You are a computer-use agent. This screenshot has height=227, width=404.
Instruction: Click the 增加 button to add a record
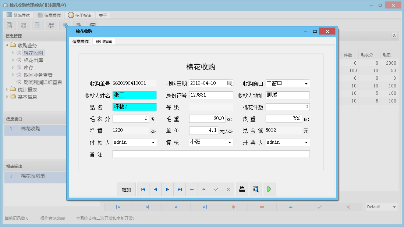tap(126, 189)
